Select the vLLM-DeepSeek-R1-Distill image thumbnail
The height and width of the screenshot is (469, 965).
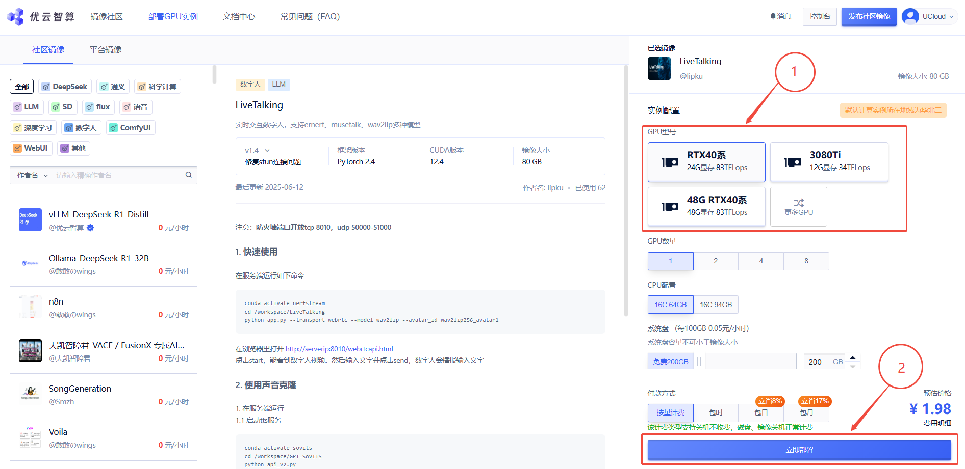pyautogui.click(x=30, y=220)
